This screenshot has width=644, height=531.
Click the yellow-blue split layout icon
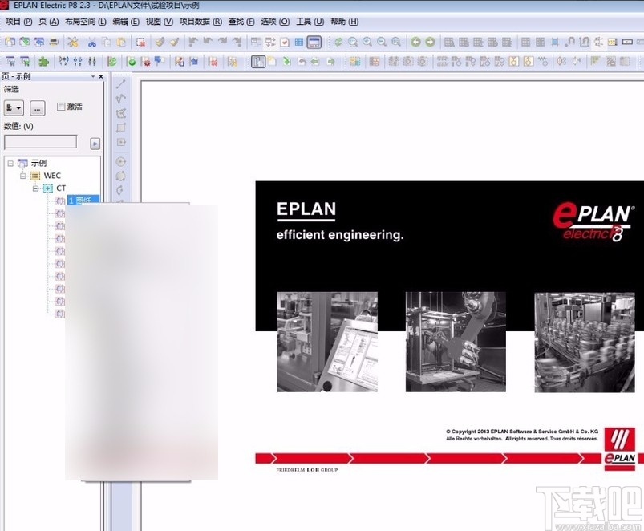[x=354, y=62]
